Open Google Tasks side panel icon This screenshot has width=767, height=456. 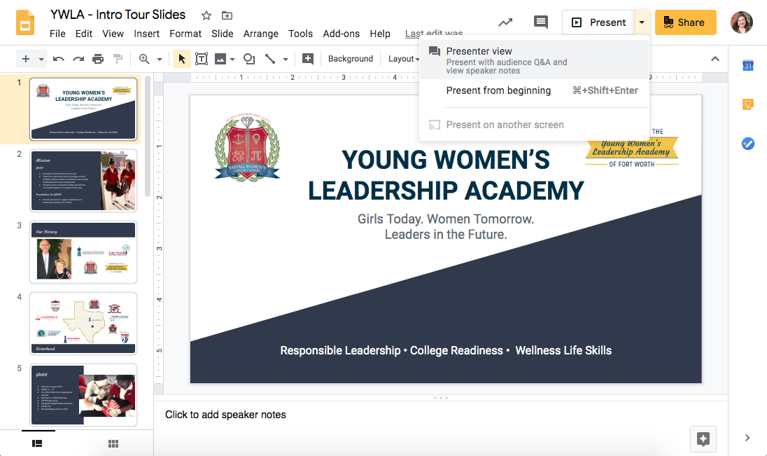(748, 144)
